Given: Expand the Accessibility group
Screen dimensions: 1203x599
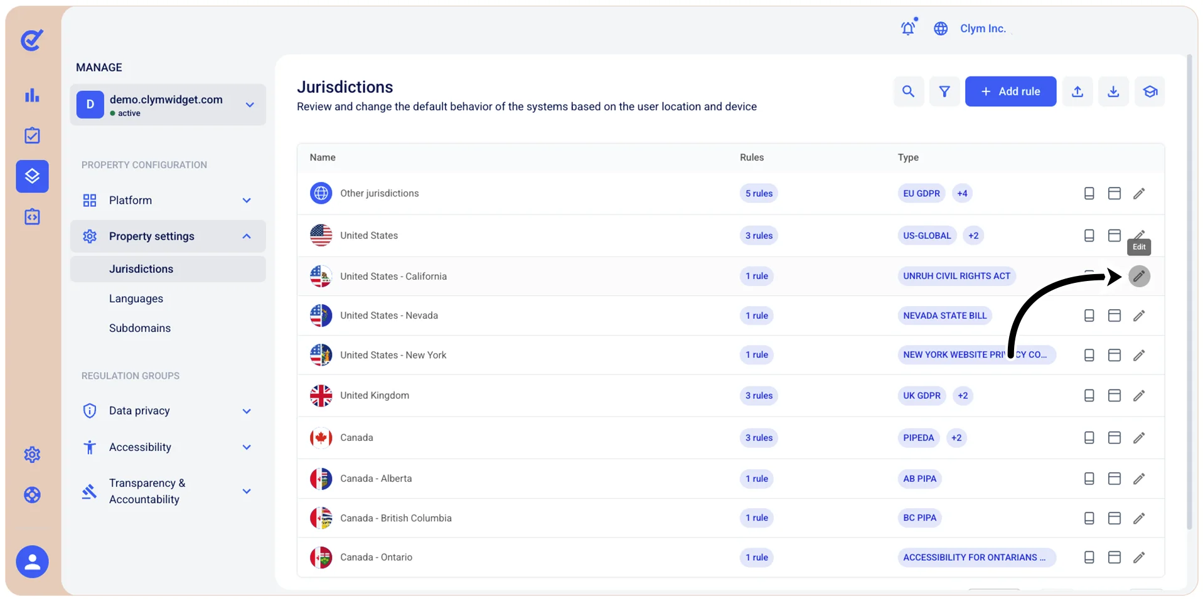Looking at the screenshot, I should [x=168, y=447].
